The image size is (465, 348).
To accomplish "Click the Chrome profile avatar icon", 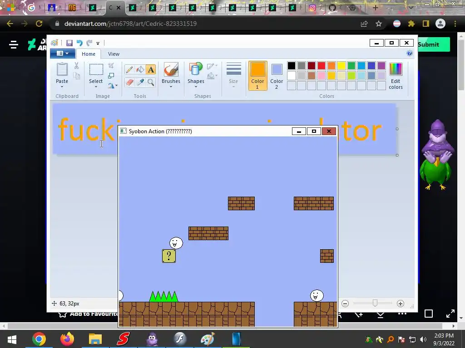I will [x=440, y=24].
